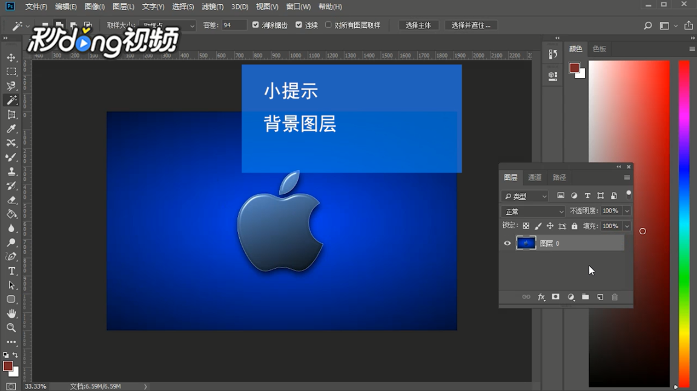Open search icon in options bar
The height and width of the screenshot is (391, 697).
(x=648, y=25)
